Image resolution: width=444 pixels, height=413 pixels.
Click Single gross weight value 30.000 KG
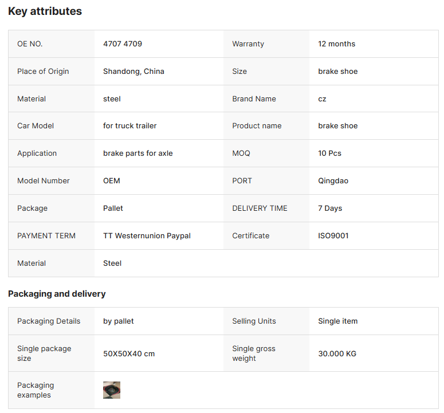[x=337, y=353]
